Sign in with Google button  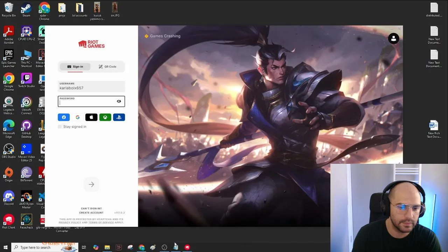[78, 117]
